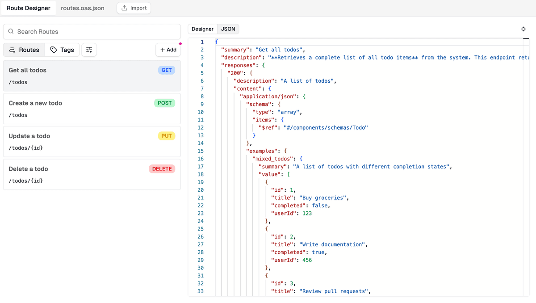Click the "200" key on line 5
Viewport: 536px width, 303px height.
[x=235, y=73]
